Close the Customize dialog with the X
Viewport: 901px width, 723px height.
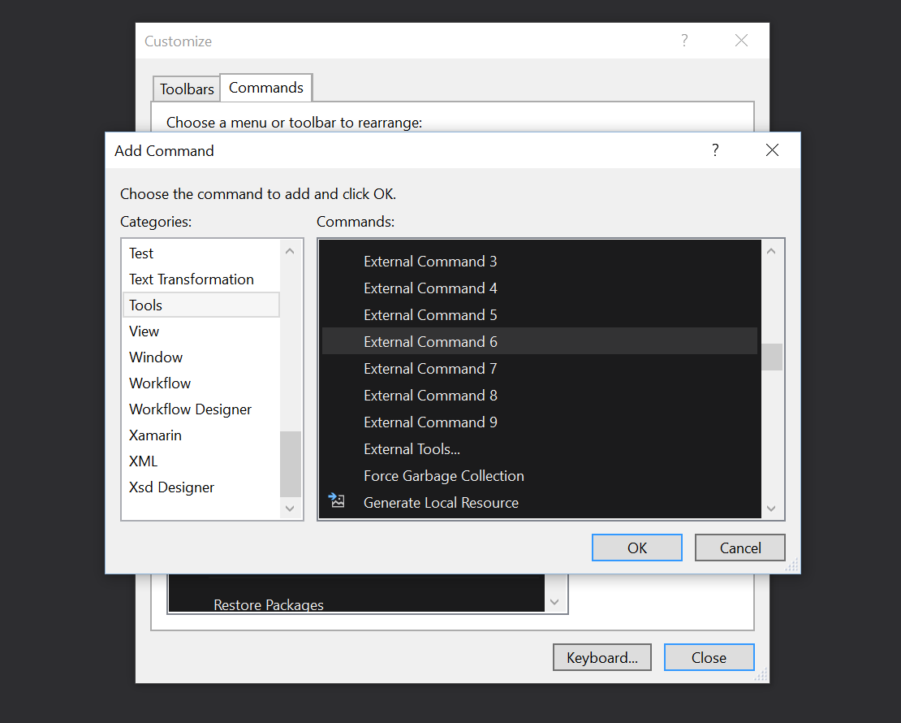[x=741, y=41]
